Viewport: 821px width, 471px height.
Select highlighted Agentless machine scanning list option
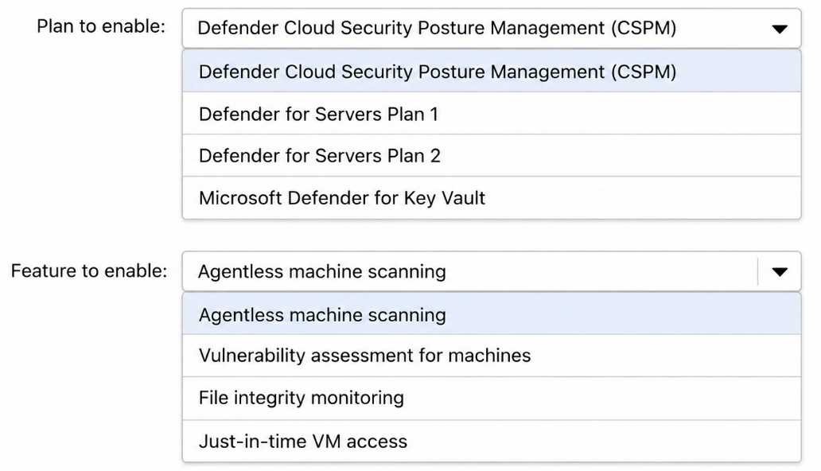492,314
